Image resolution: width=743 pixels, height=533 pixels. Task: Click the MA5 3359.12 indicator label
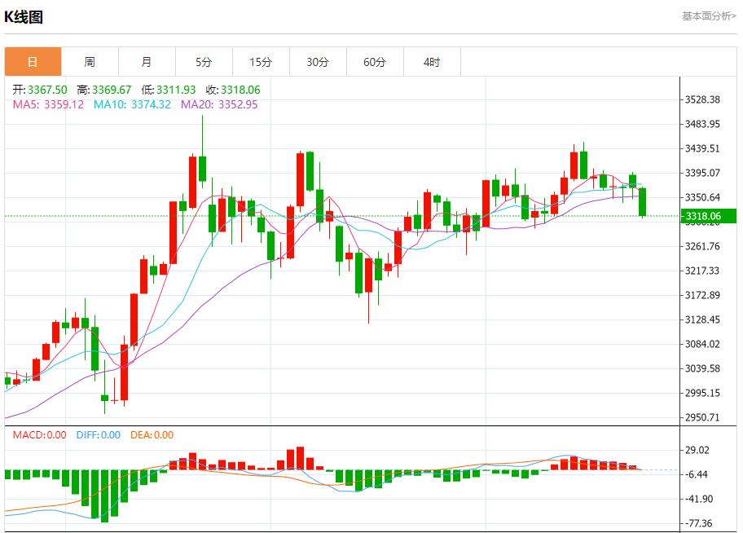[47, 104]
